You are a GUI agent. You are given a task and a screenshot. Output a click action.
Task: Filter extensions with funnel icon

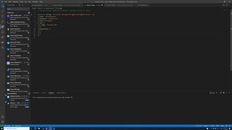click(20, 5)
